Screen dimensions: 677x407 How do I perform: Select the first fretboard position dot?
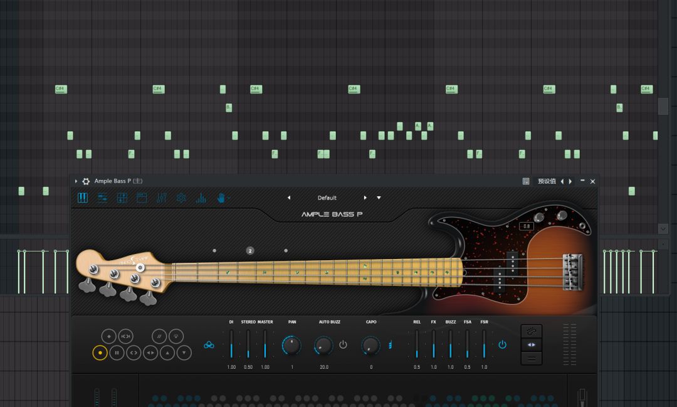pyautogui.click(x=214, y=251)
